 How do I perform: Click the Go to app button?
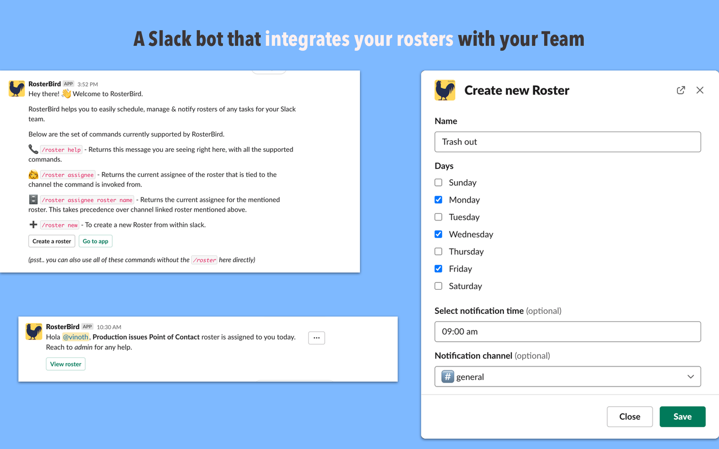[96, 241]
